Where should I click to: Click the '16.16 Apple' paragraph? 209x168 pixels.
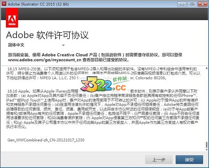pyautogui.click(x=103, y=109)
